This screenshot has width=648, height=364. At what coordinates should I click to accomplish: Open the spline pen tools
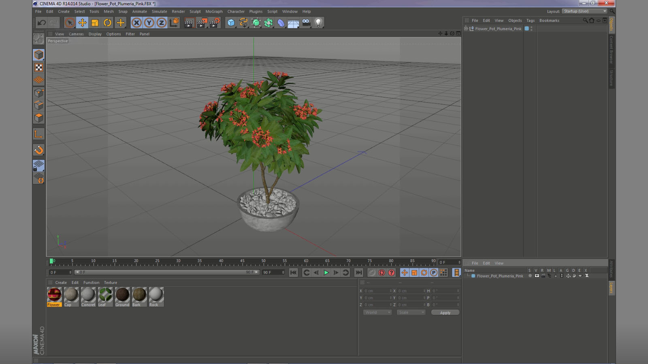tap(243, 23)
